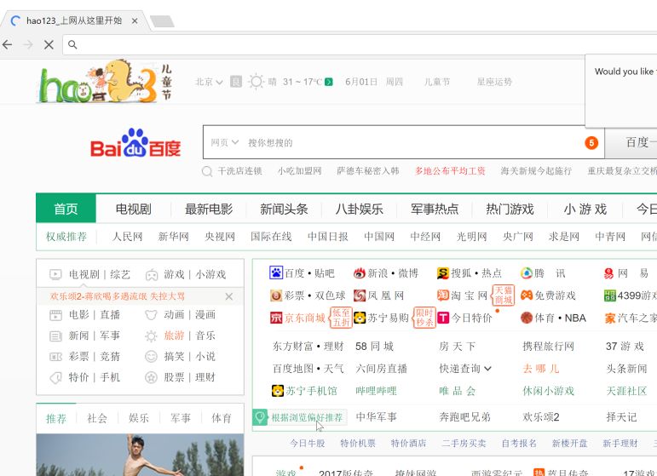Click the 腾讯 icon

[527, 273]
